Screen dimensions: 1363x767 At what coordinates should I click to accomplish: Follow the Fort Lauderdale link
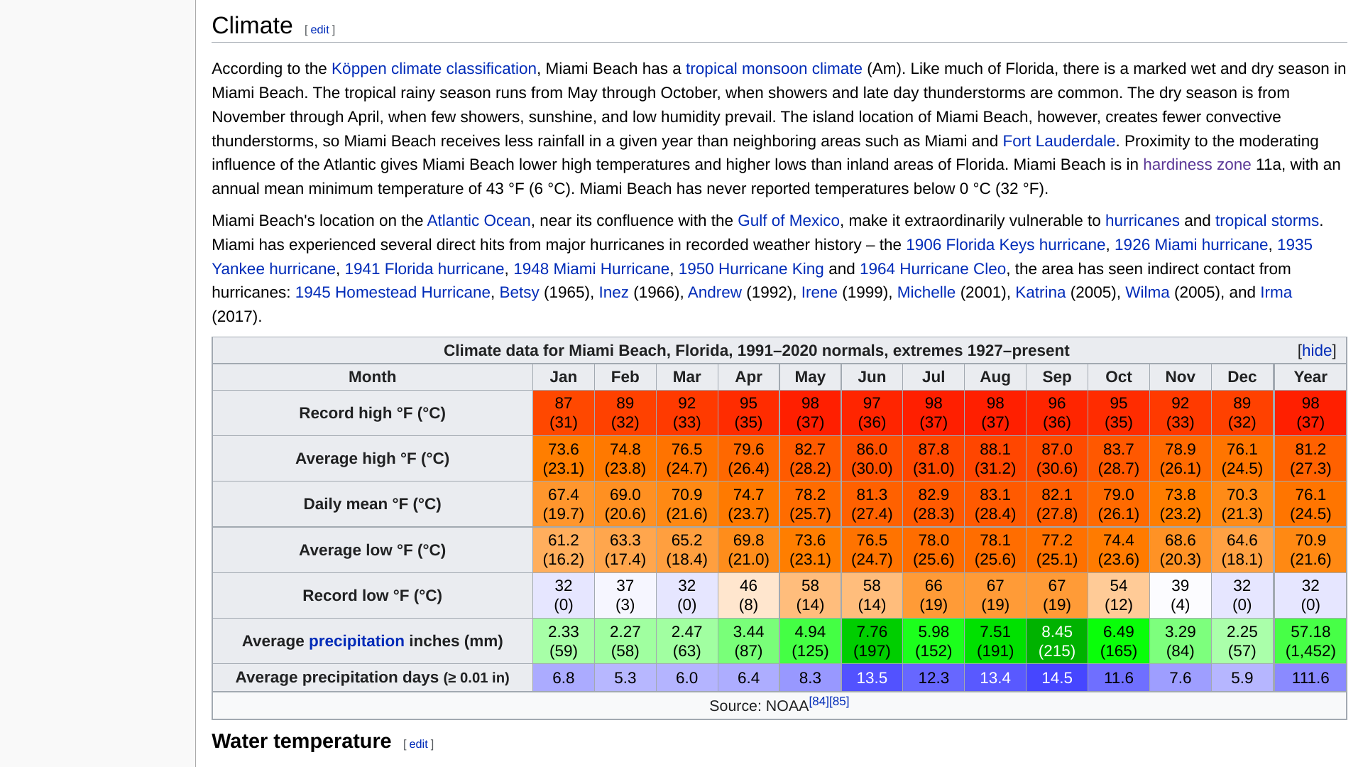tap(1058, 141)
